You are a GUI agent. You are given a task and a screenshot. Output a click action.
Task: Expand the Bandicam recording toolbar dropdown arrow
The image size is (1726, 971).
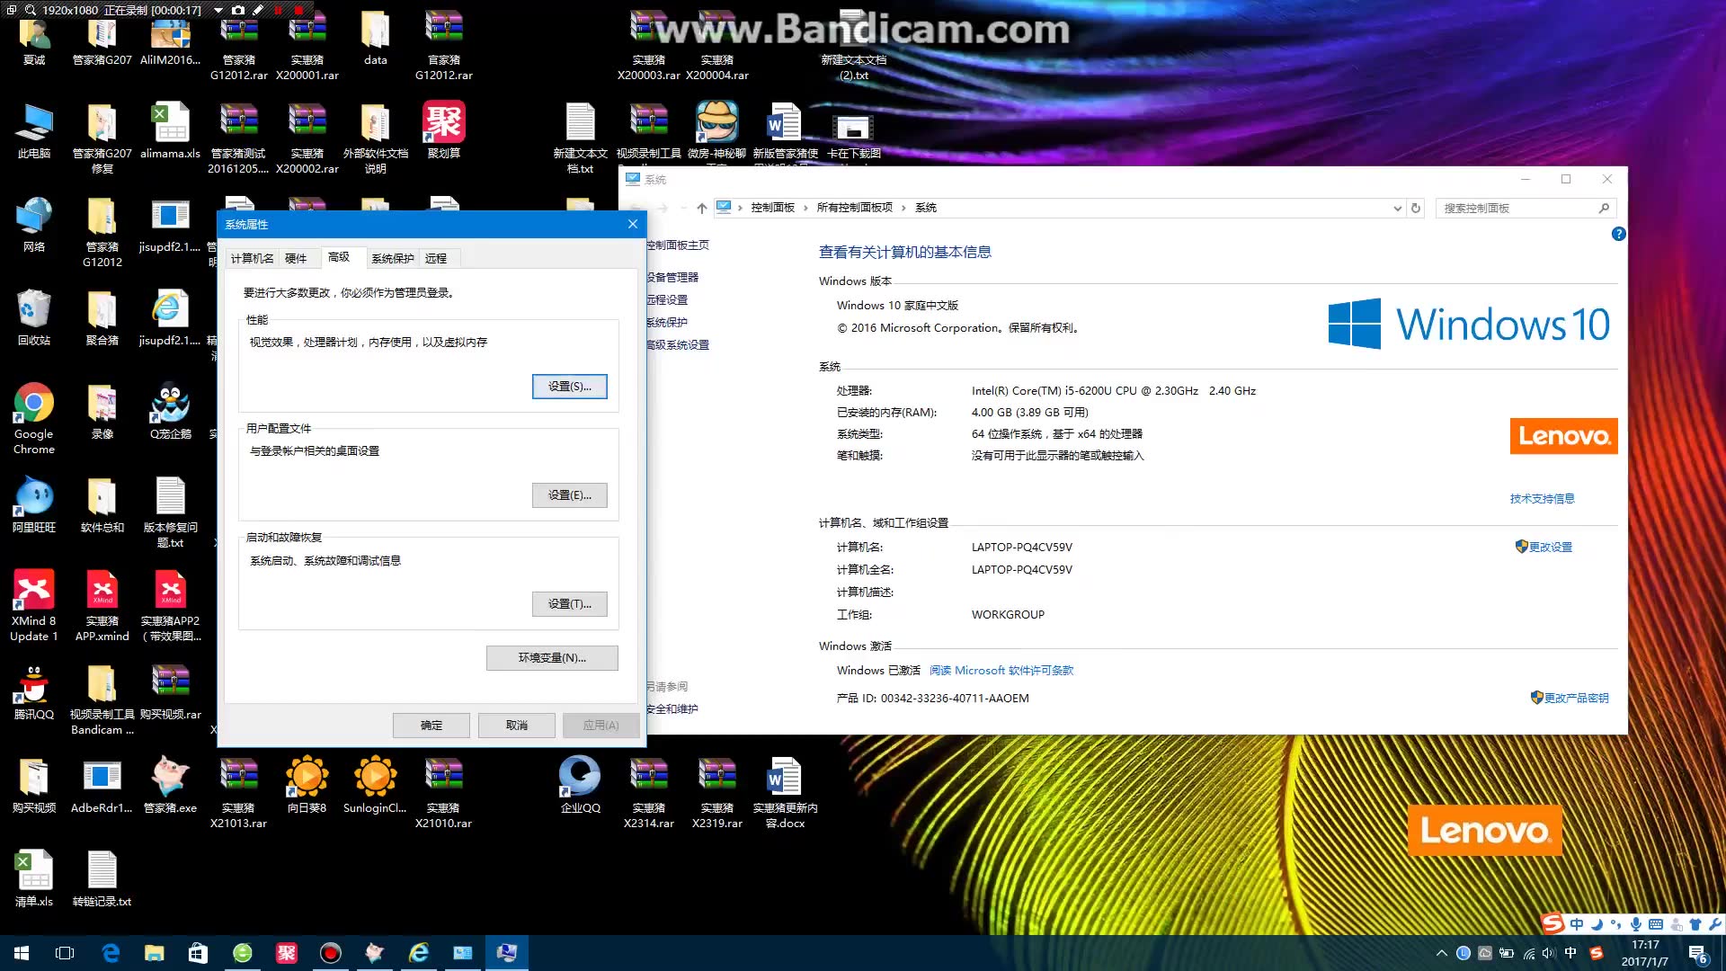coord(218,10)
